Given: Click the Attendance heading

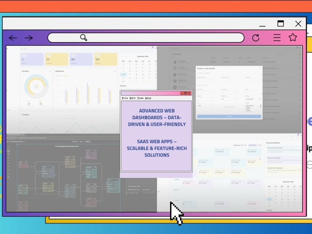Looking at the screenshot, I should pos(60,71).
